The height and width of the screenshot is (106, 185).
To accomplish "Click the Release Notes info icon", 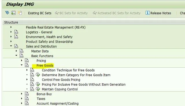I will click(x=147, y=13).
